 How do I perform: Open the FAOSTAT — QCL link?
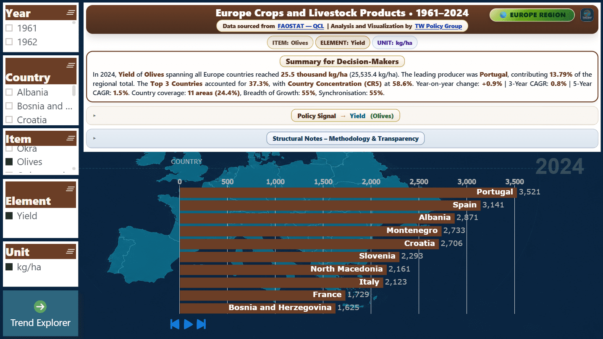pos(301,26)
